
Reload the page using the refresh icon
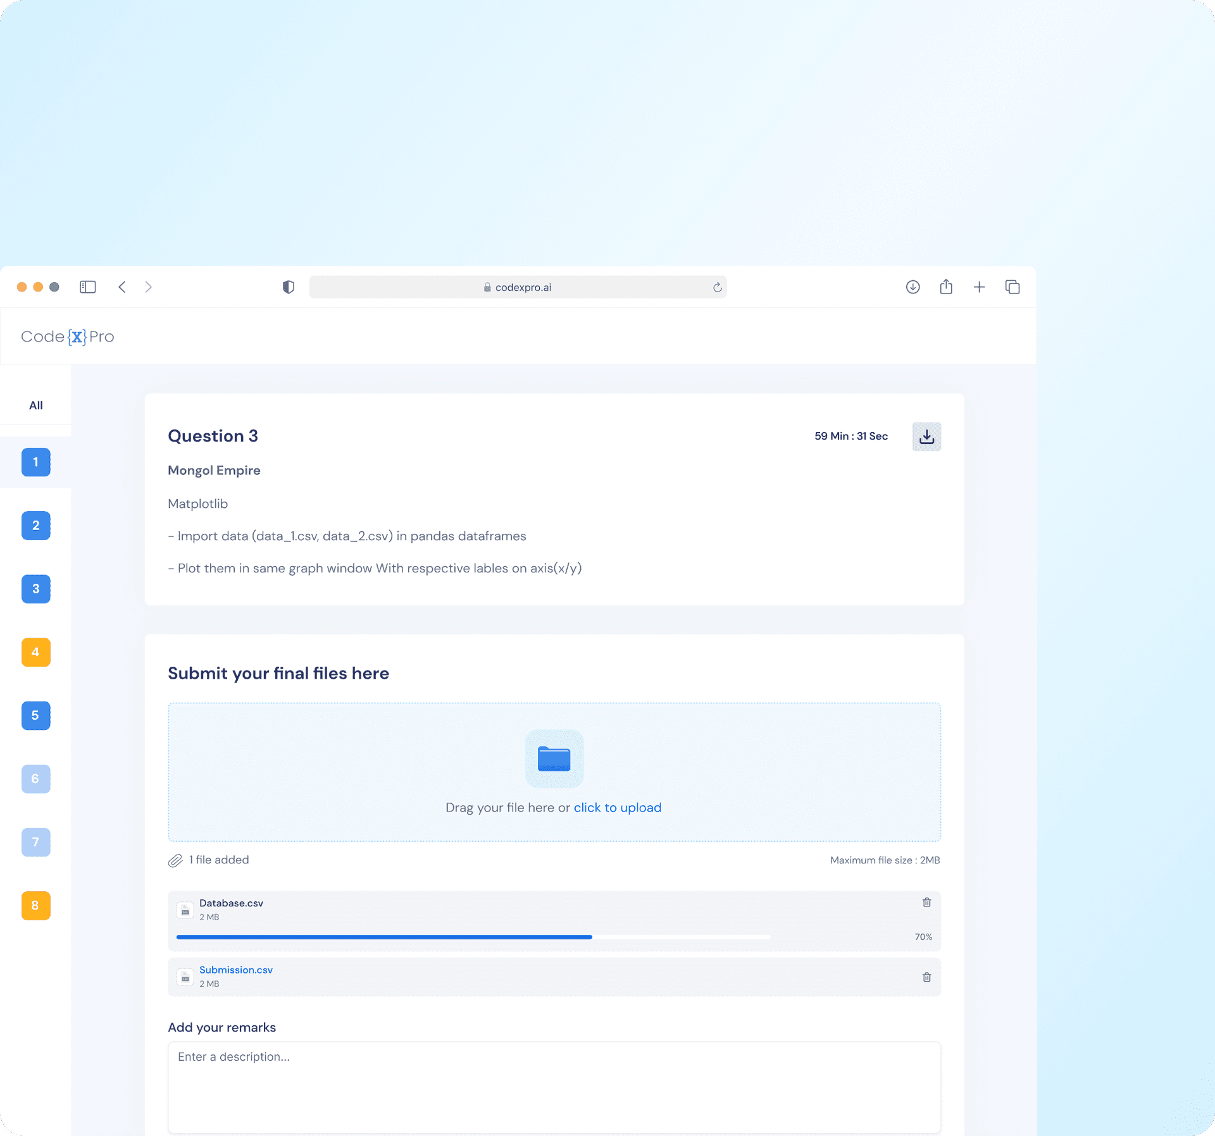click(x=717, y=287)
